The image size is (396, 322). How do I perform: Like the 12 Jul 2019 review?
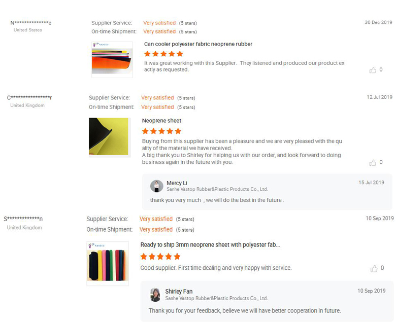pyautogui.click(x=373, y=163)
